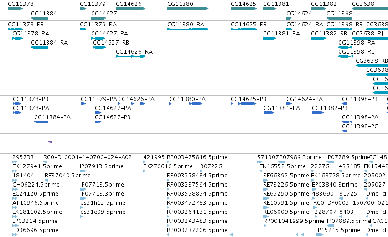Select protein CG11398-PC
The height and width of the screenshot is (237, 388).
pos(360,126)
